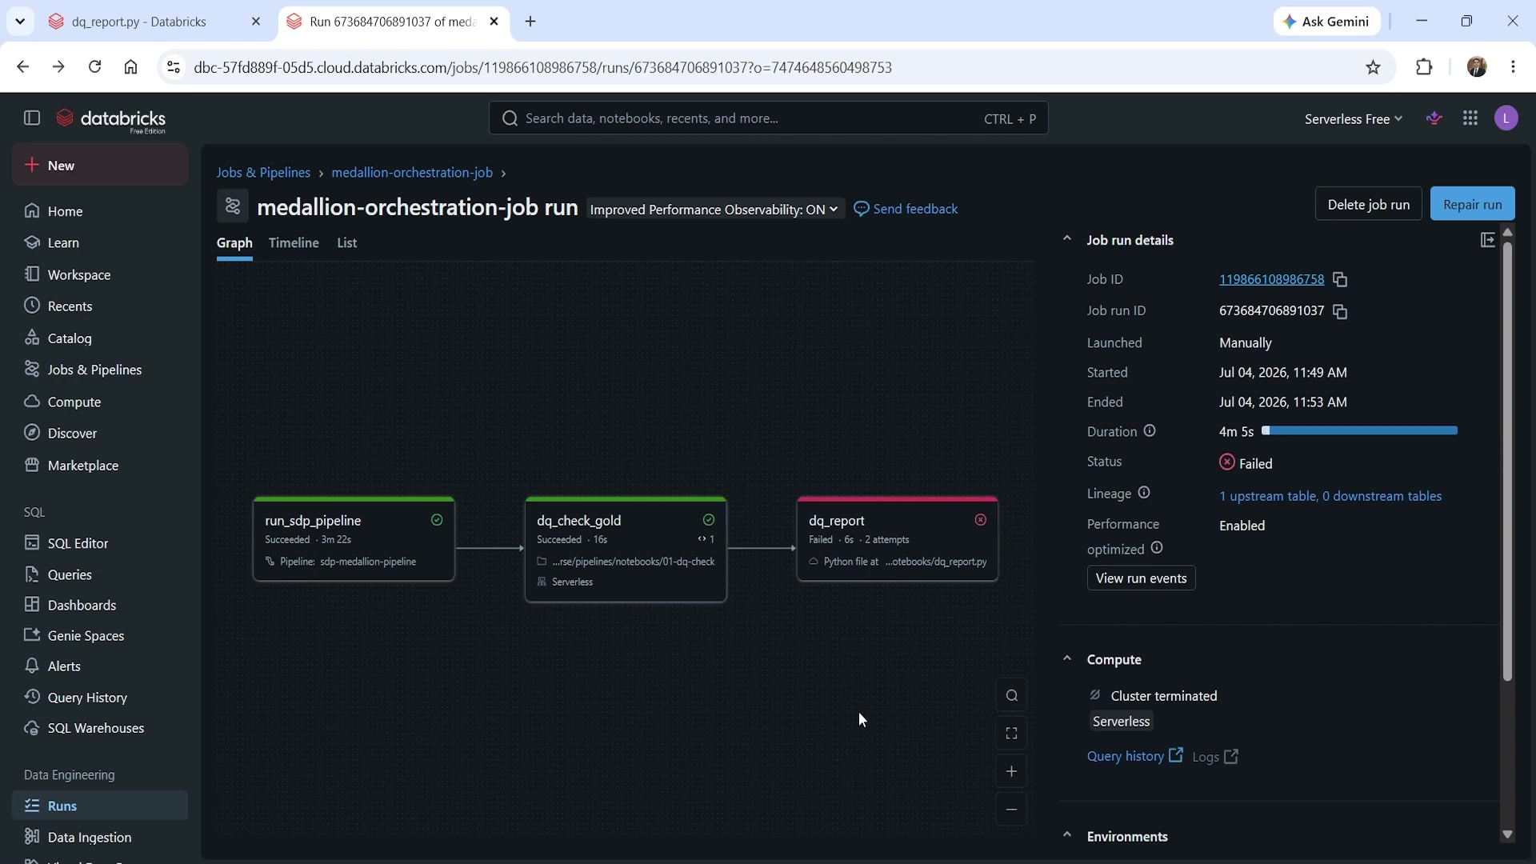Open Job ID 119866108986758 link

pos(1271,279)
